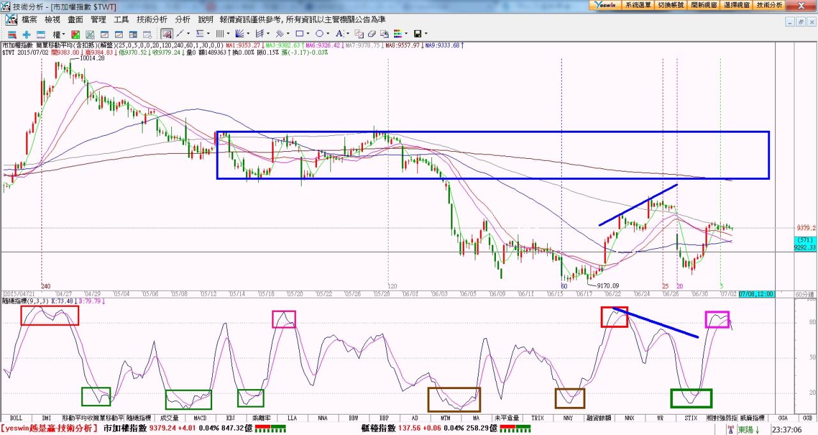This screenshot has height=435, width=818.
Task: Activate the text annotation 'A' tool
Action: coord(339,33)
